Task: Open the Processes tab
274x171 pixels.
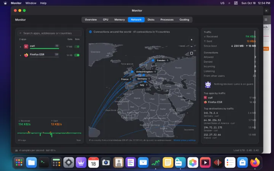Action: click(167, 19)
